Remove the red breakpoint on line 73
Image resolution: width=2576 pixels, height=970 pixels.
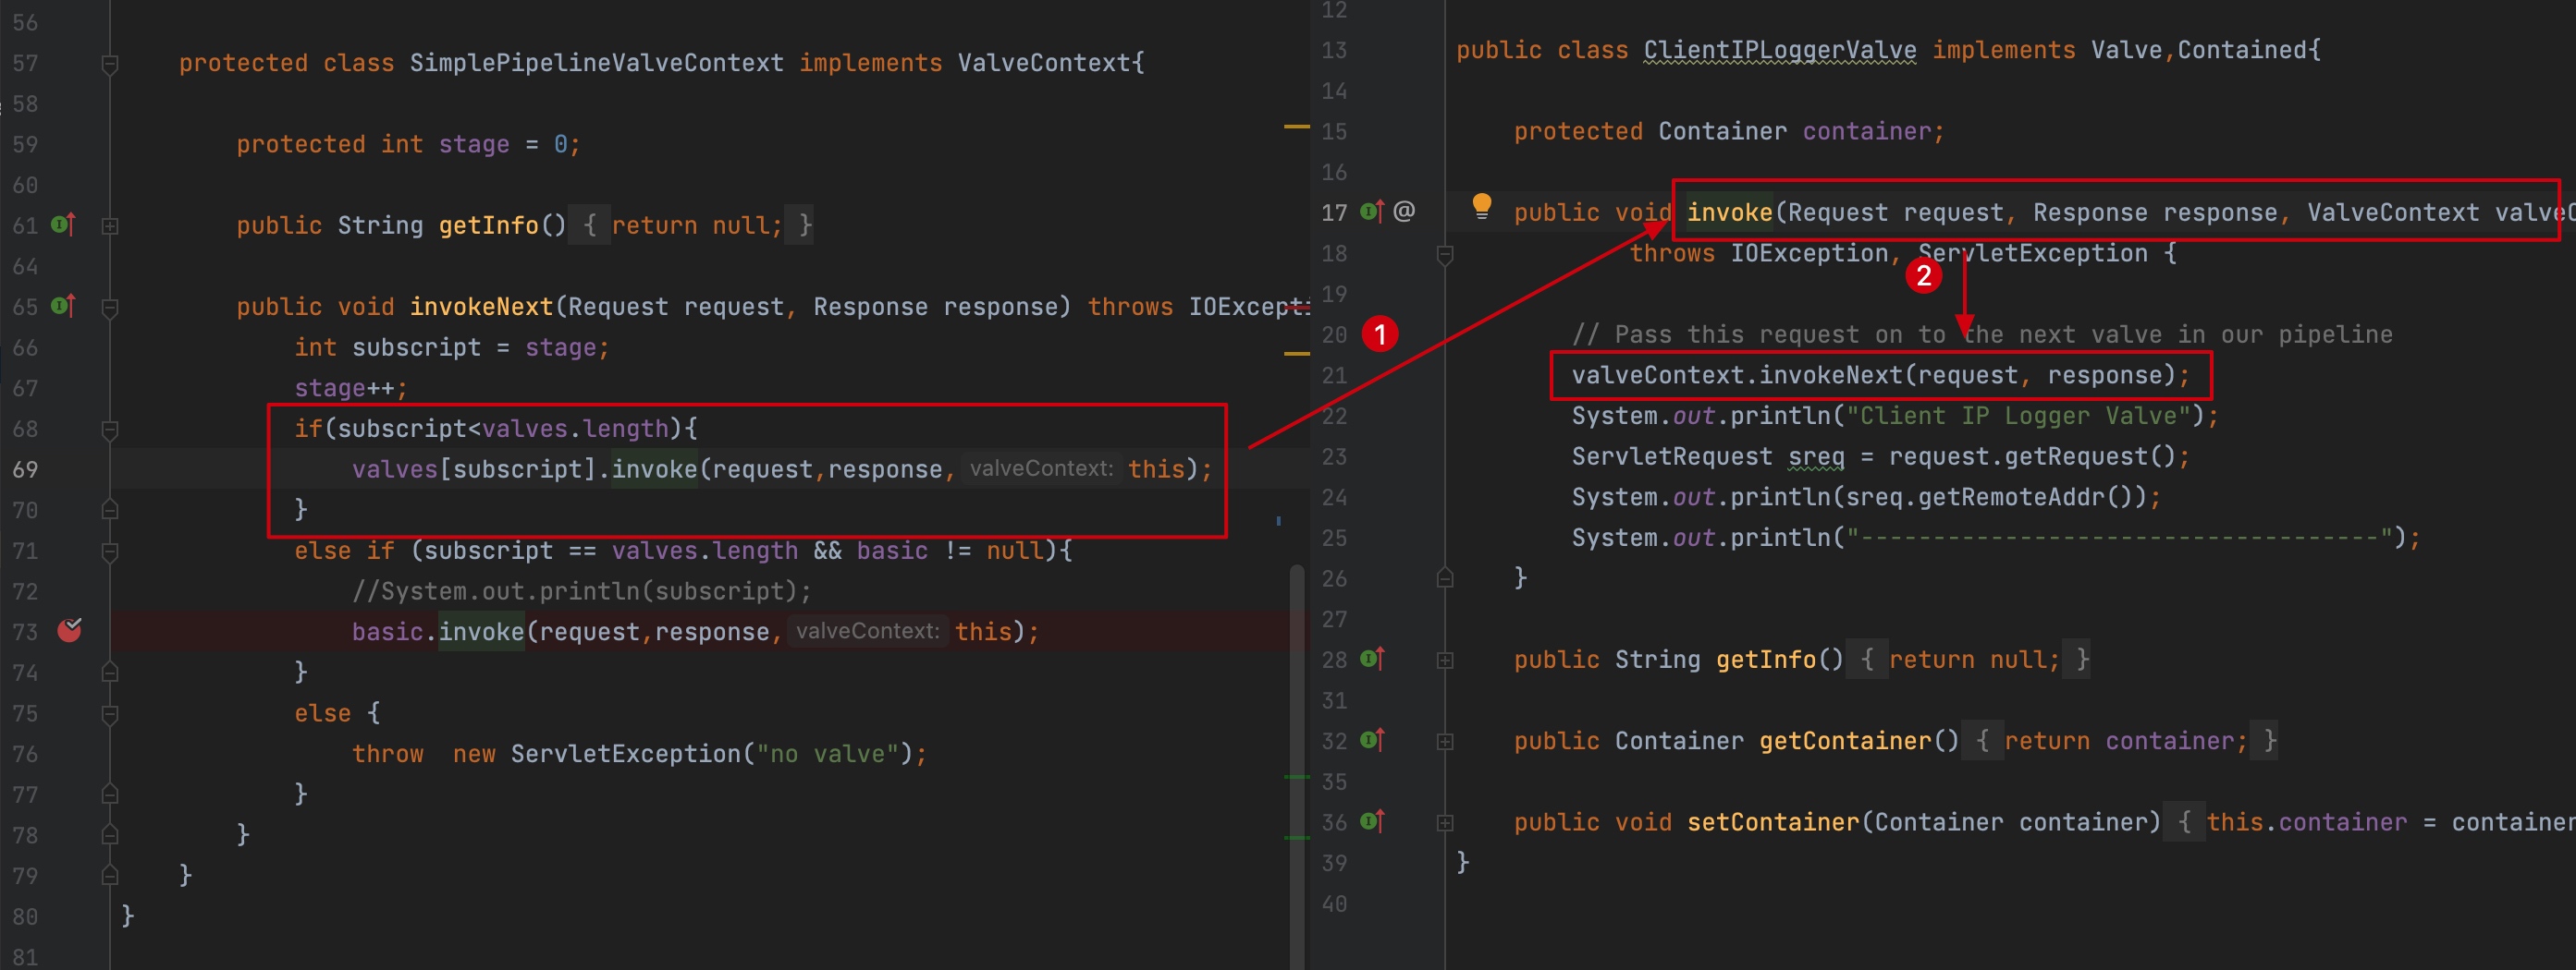69,630
